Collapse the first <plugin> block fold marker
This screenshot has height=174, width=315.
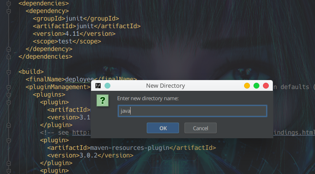[9, 102]
